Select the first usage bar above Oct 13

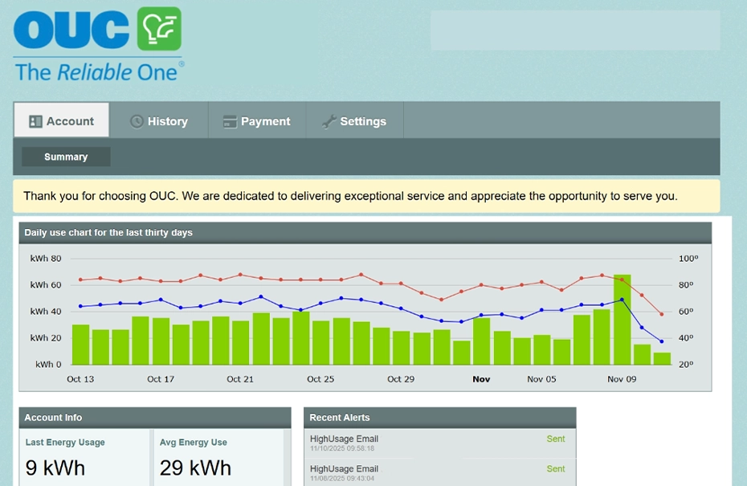click(x=80, y=344)
